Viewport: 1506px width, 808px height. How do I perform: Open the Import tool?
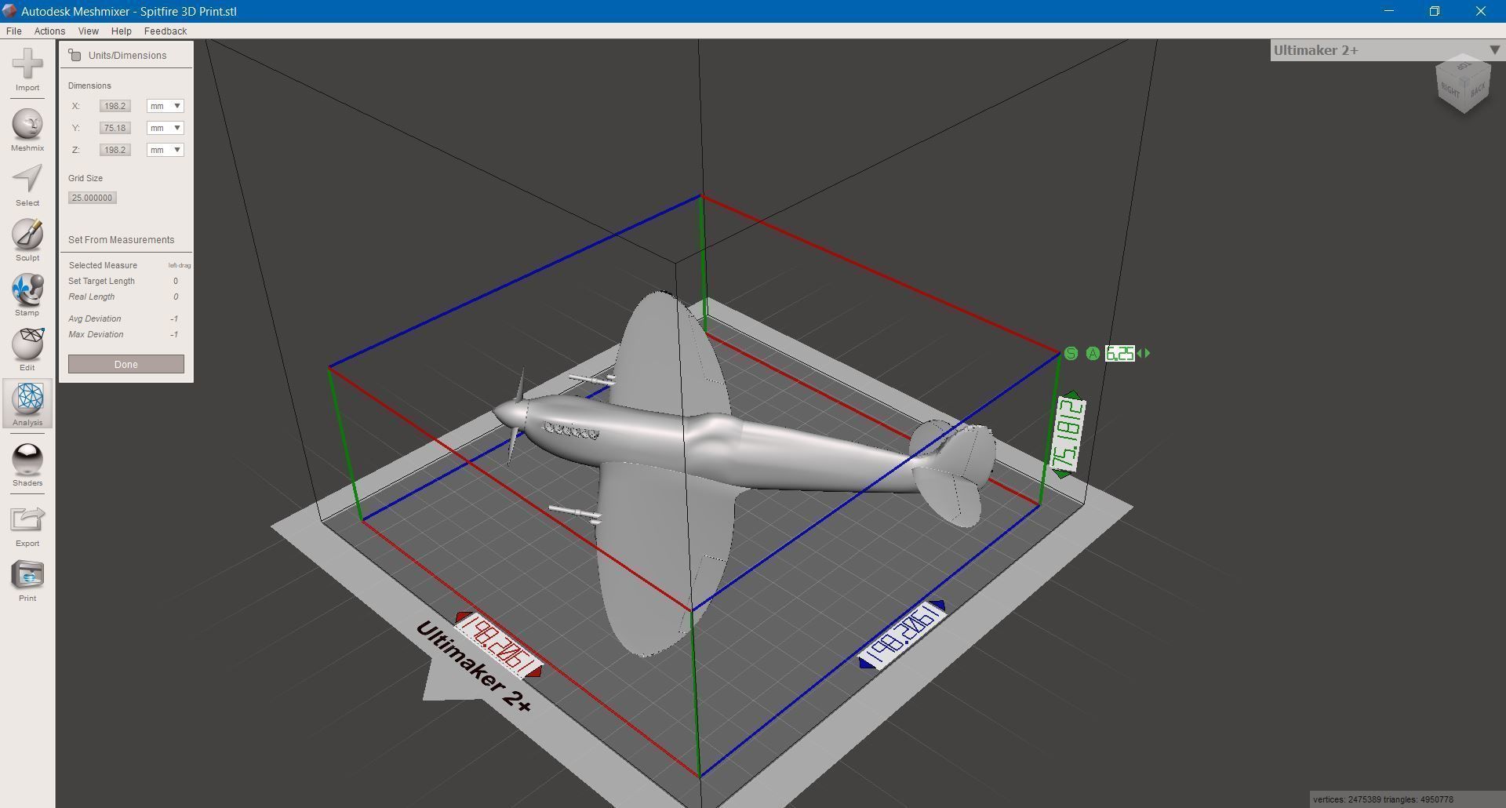(x=27, y=70)
